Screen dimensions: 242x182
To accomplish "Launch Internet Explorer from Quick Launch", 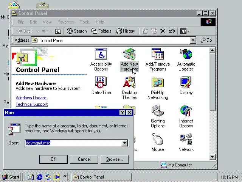I will point(39,177).
